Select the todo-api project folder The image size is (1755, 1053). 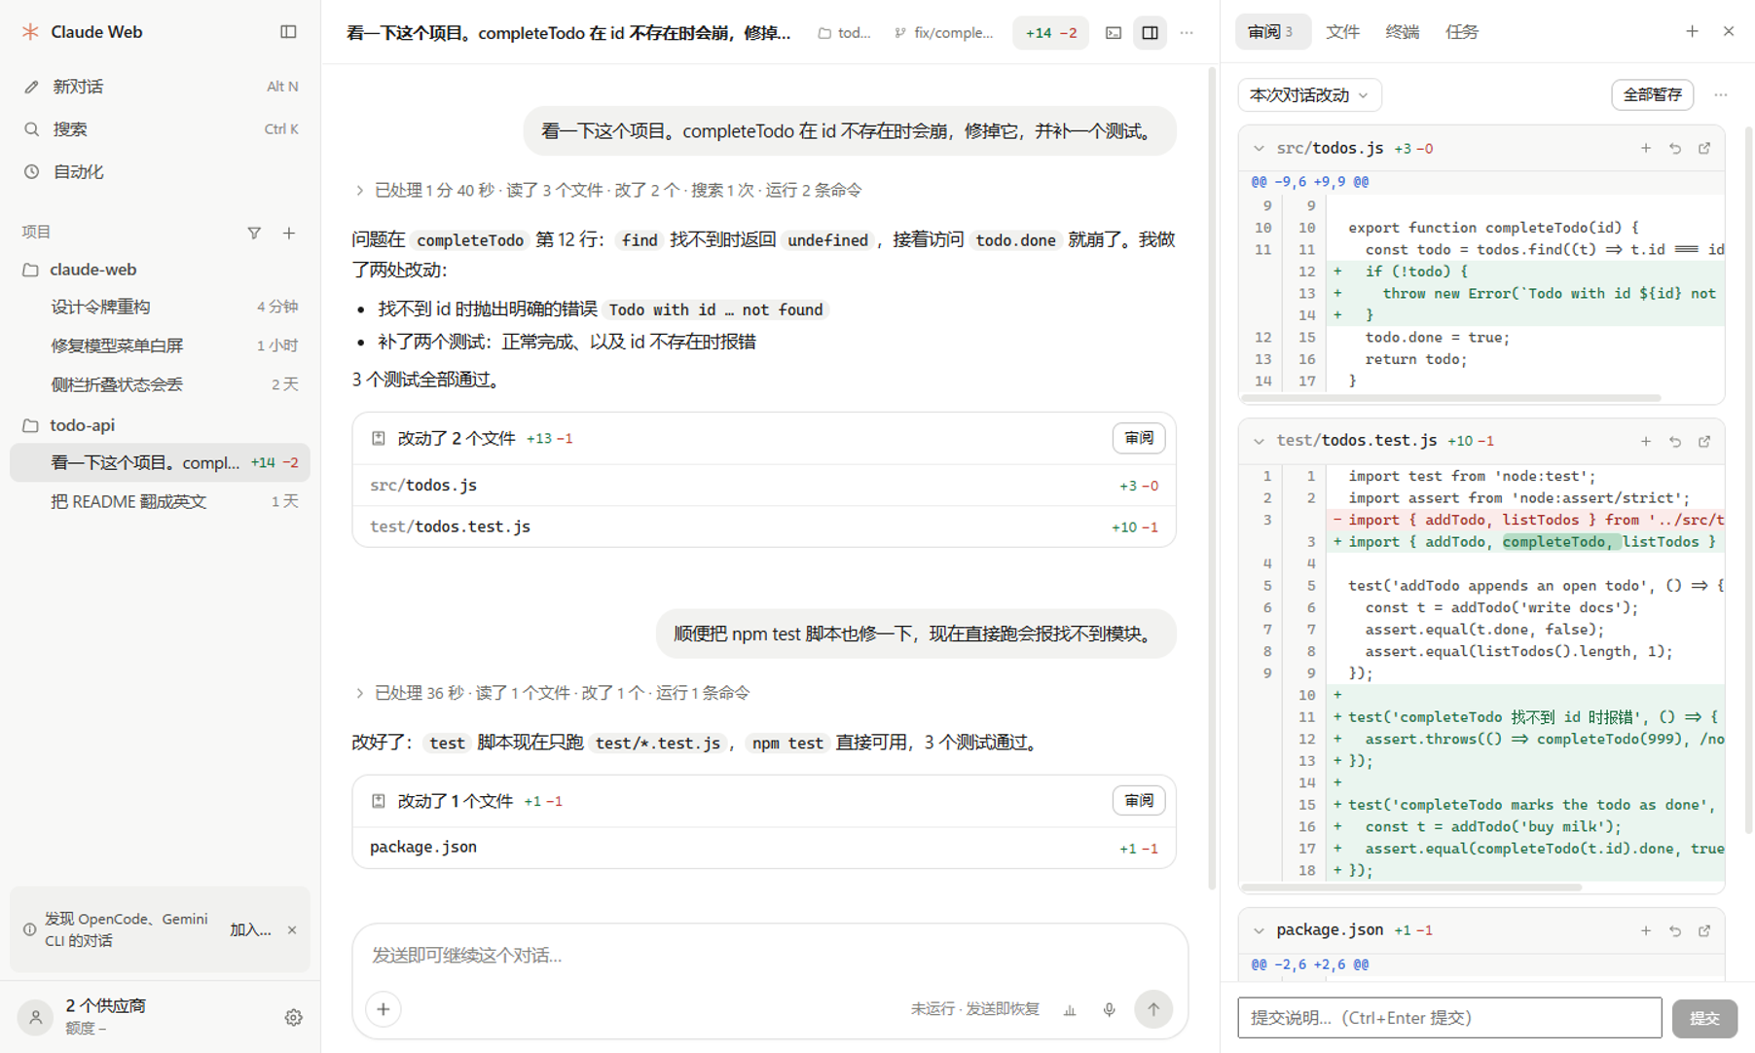pyautogui.click(x=160, y=425)
